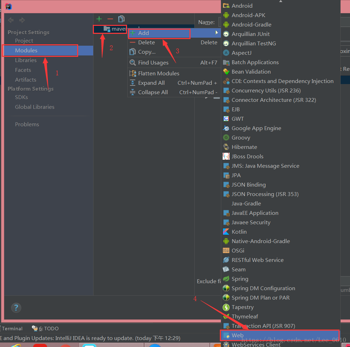Click Delete in the context menu
Image resolution: width=350 pixels, height=347 pixels.
pos(174,43)
